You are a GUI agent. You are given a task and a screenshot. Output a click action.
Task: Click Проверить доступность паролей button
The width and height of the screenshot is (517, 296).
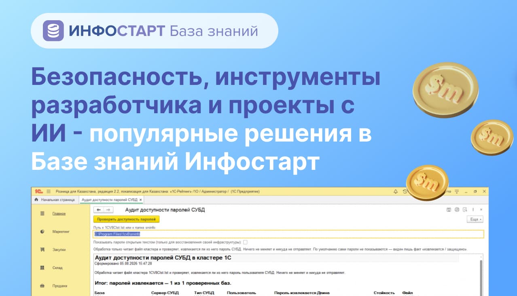pos(127,219)
